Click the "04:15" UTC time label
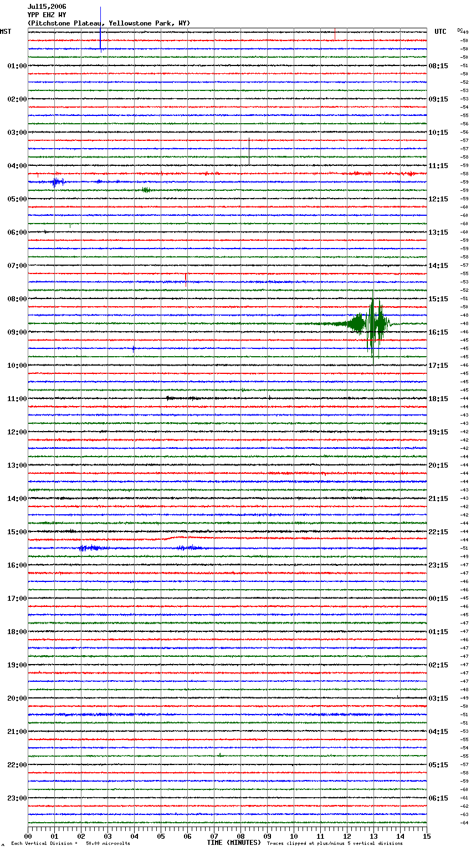471x851 pixels. [438, 732]
